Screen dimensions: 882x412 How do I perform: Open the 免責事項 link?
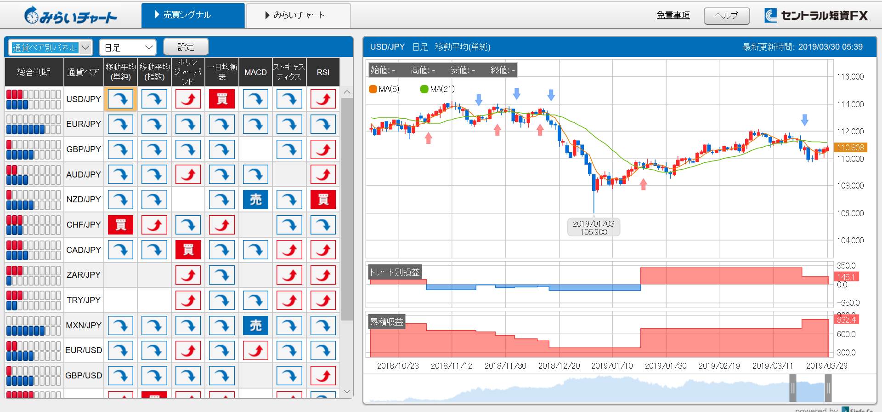673,15
